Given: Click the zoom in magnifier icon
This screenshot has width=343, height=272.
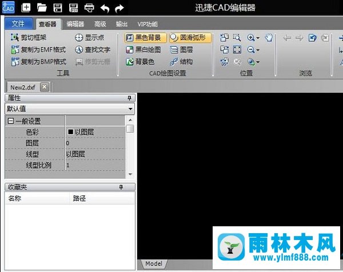Looking at the screenshot, I should click(x=251, y=38).
